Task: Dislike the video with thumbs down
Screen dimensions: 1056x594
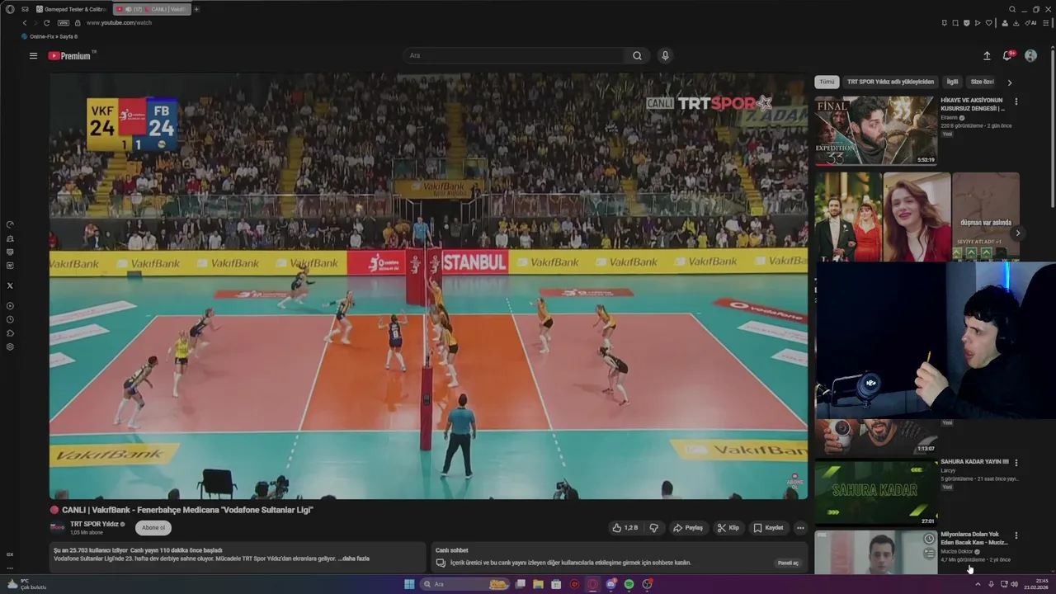Action: coord(654,528)
